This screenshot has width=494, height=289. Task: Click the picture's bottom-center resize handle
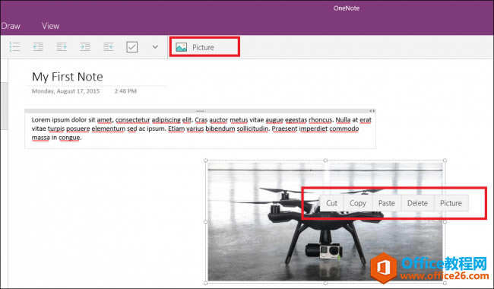point(325,283)
